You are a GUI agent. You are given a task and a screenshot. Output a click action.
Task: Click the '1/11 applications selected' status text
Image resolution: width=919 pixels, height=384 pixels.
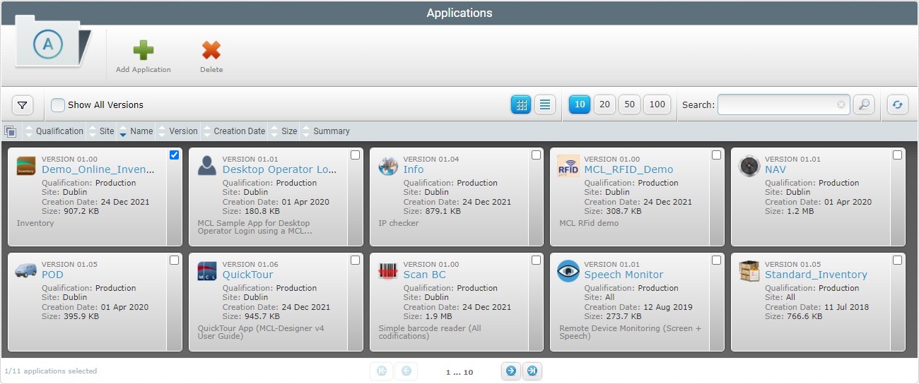[x=50, y=371]
